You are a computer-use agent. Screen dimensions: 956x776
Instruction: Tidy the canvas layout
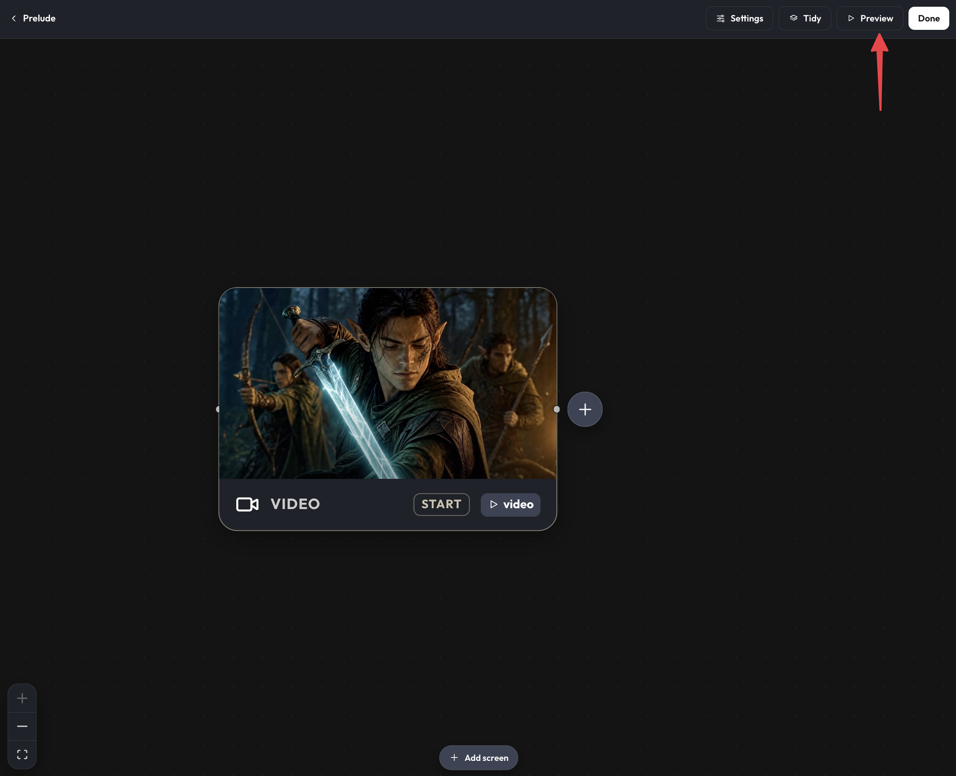[x=805, y=18]
